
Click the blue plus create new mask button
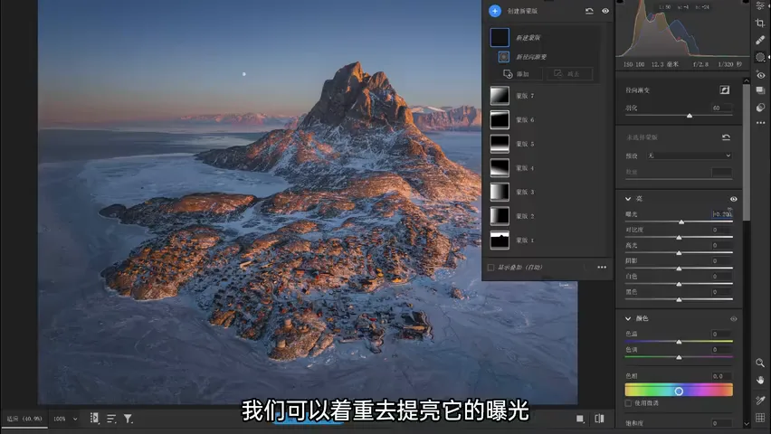(x=495, y=11)
